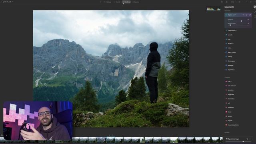The image size is (256, 144).
Task: Click the main mountain photo canvas
Action: tap(111, 68)
